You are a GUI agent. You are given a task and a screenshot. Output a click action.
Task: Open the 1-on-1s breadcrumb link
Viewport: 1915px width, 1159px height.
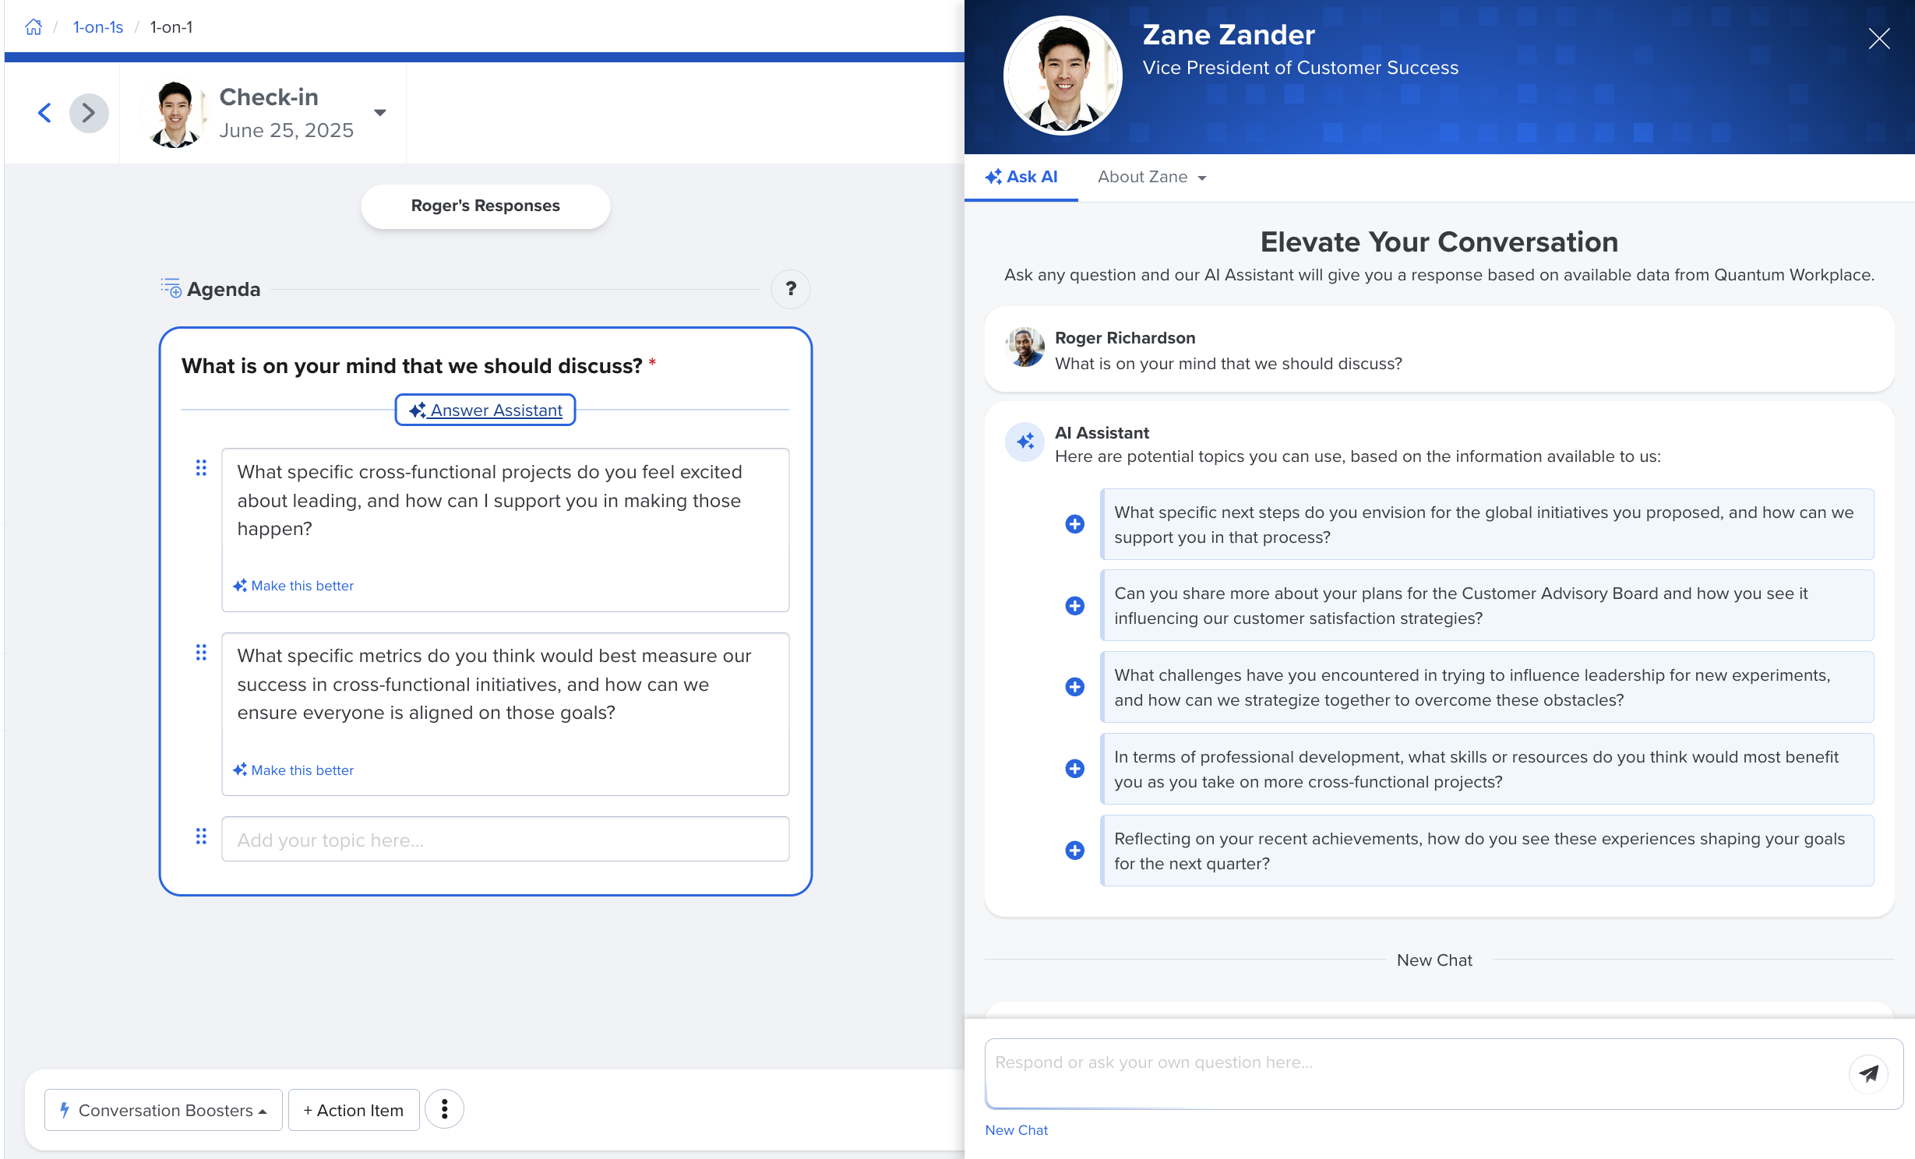[x=98, y=27]
